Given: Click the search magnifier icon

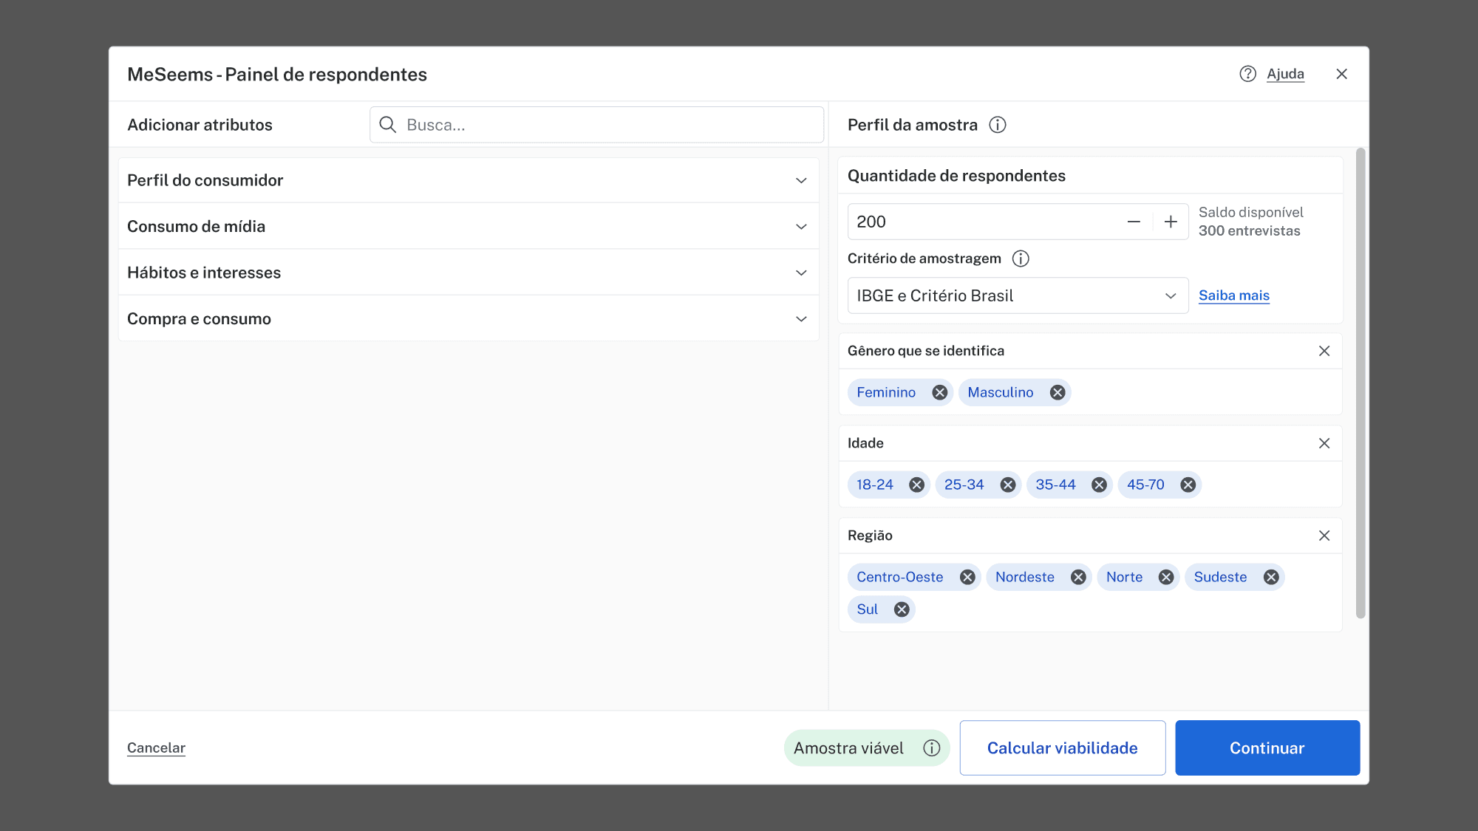Looking at the screenshot, I should click(x=388, y=124).
